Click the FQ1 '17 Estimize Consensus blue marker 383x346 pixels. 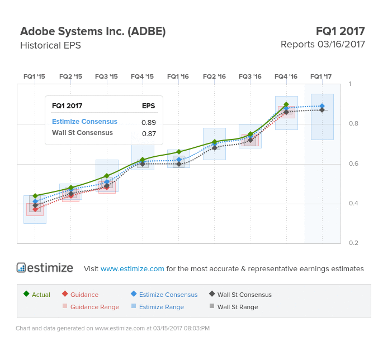click(x=322, y=106)
